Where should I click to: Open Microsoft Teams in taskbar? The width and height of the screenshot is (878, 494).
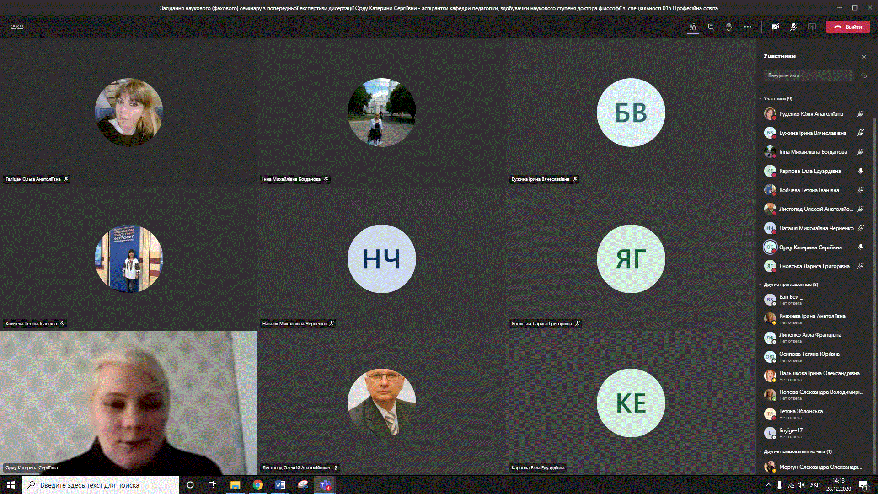325,485
